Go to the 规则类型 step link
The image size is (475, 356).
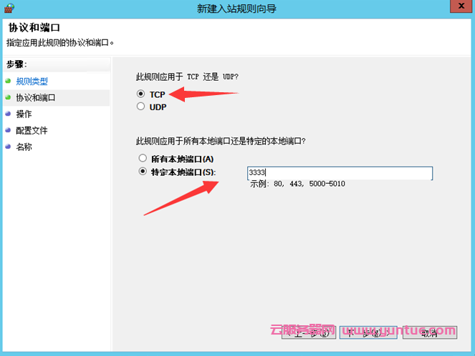[33, 81]
